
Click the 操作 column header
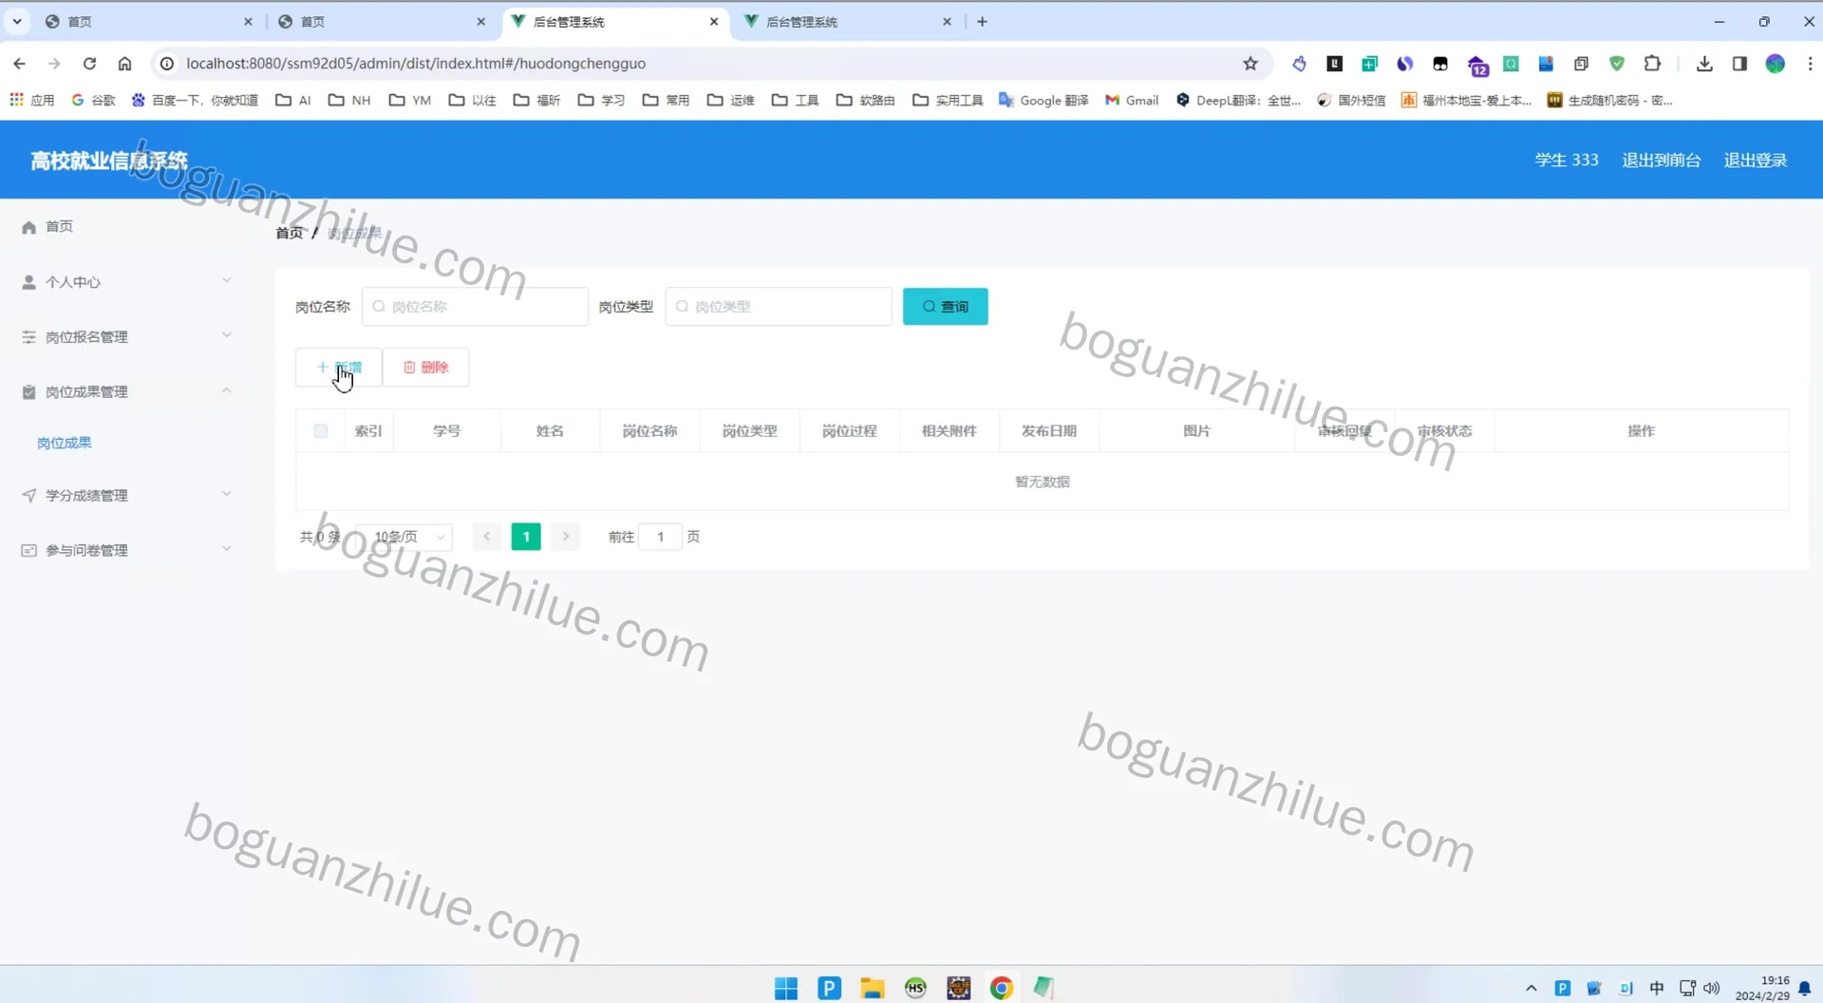[1641, 430]
